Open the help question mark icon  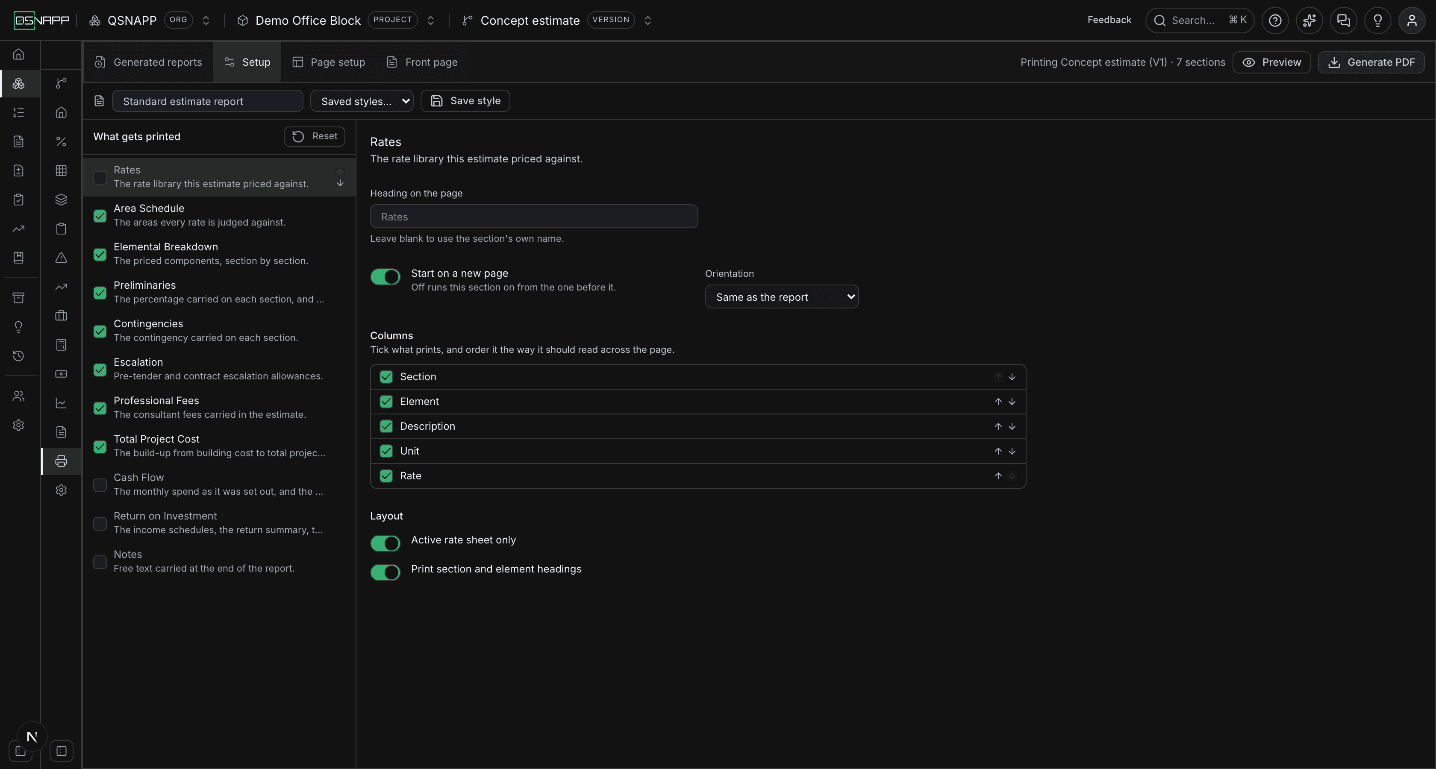(1275, 21)
